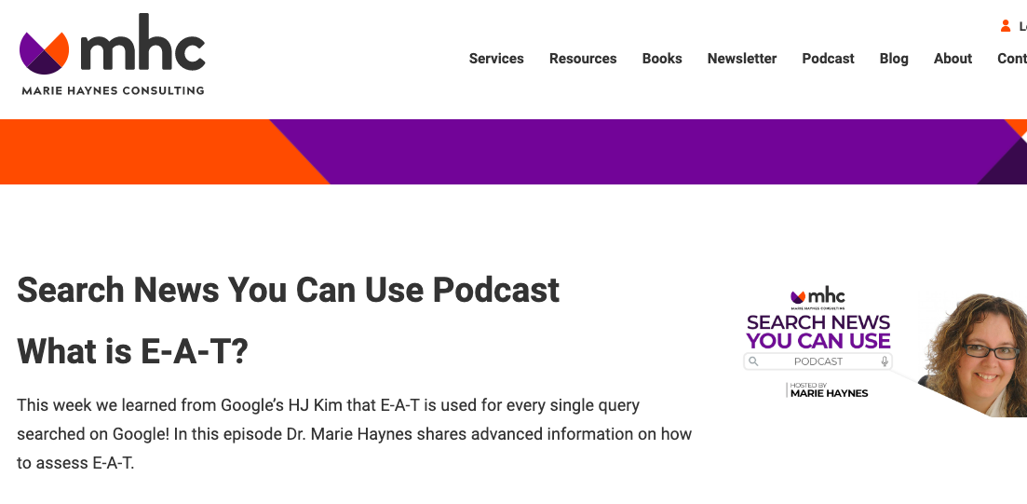Viewport: 1027px width, 504px height.
Task: Click the orange user login icon
Action: pyautogui.click(x=1006, y=26)
